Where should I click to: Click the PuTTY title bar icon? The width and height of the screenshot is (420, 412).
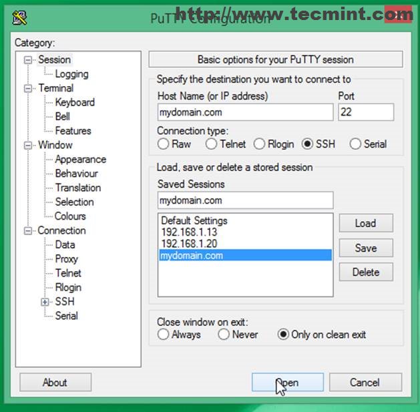click(19, 18)
